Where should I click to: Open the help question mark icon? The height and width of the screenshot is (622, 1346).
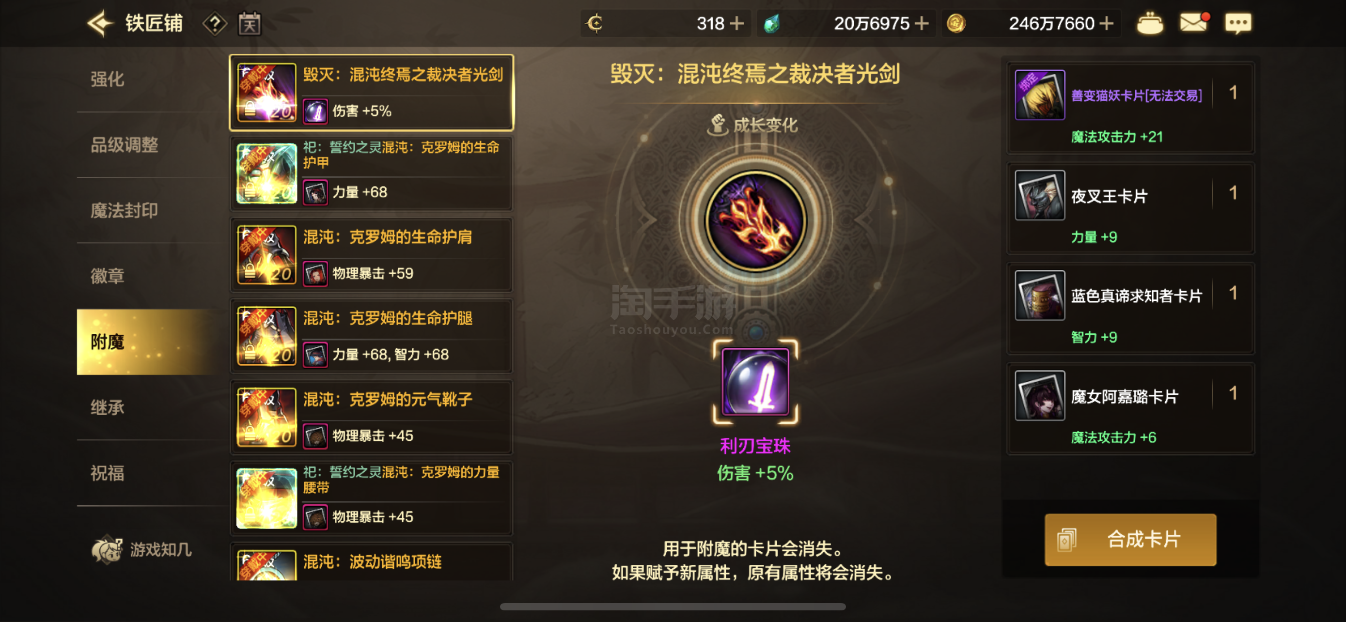click(x=215, y=24)
